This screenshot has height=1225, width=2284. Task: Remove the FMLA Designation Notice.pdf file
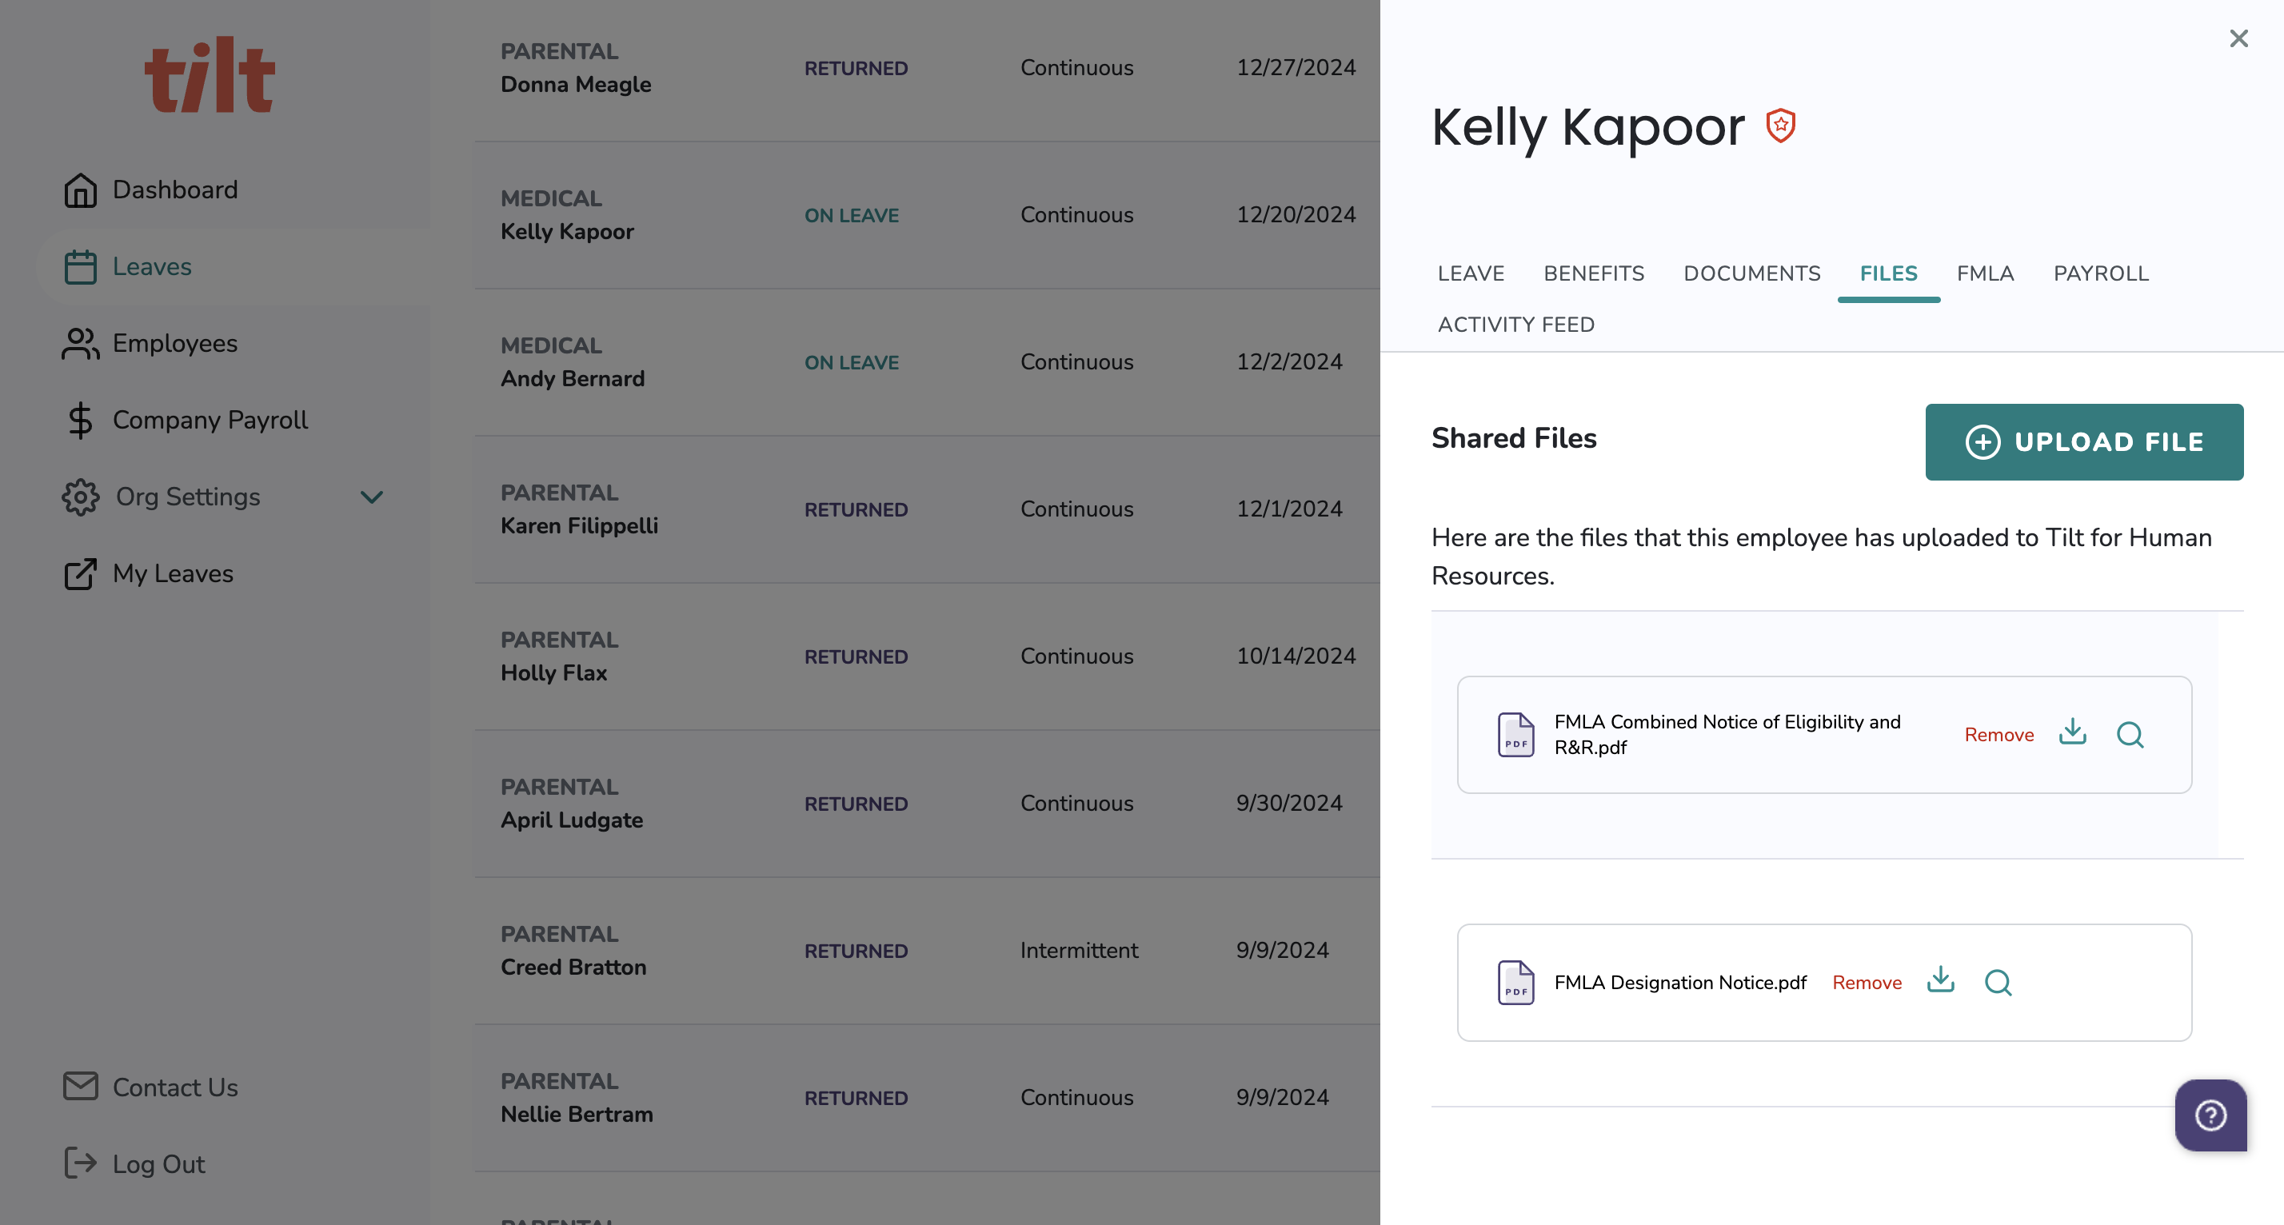pyautogui.click(x=1867, y=982)
